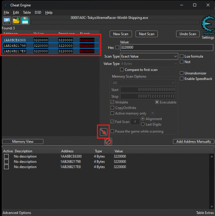The width and height of the screenshot is (215, 216).
Task: Click the Description column header
Action: pos(37,151)
